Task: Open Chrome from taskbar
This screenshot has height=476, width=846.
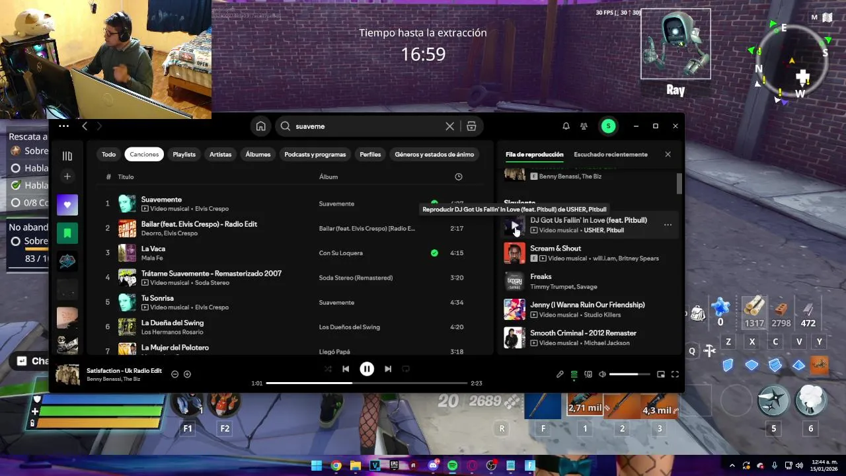Action: [x=336, y=465]
